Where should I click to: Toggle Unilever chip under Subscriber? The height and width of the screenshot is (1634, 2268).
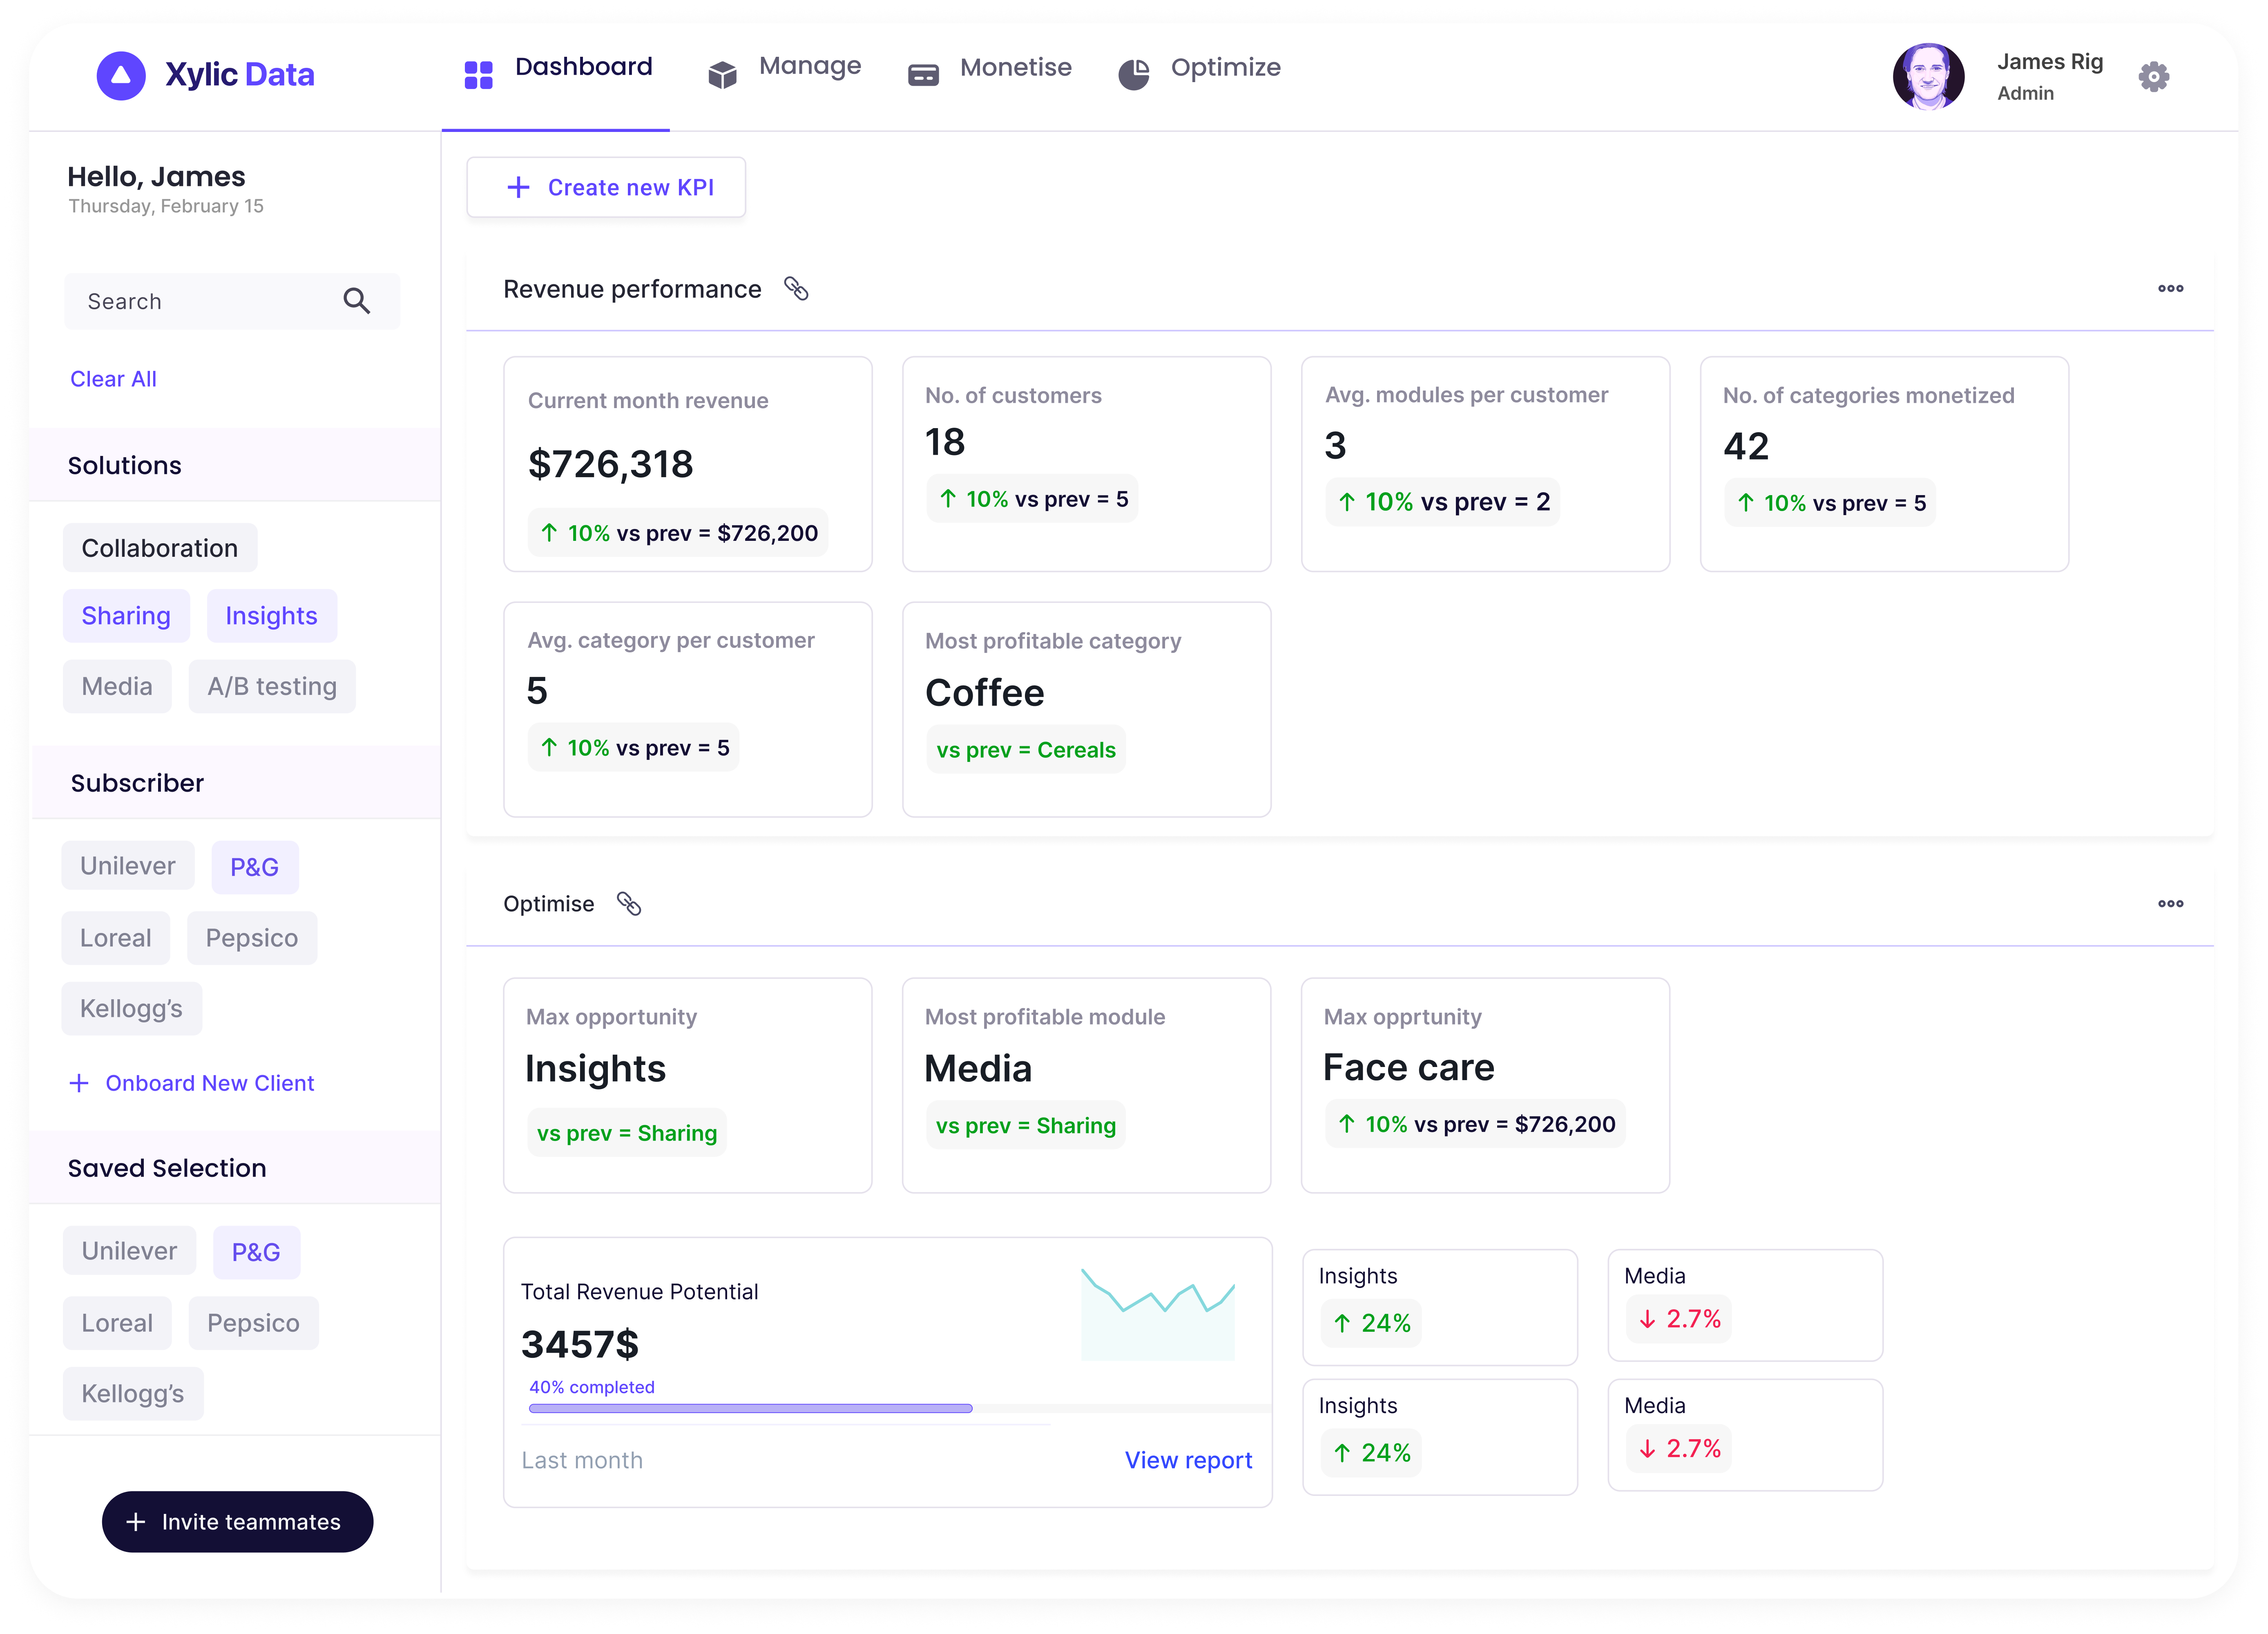click(x=128, y=866)
